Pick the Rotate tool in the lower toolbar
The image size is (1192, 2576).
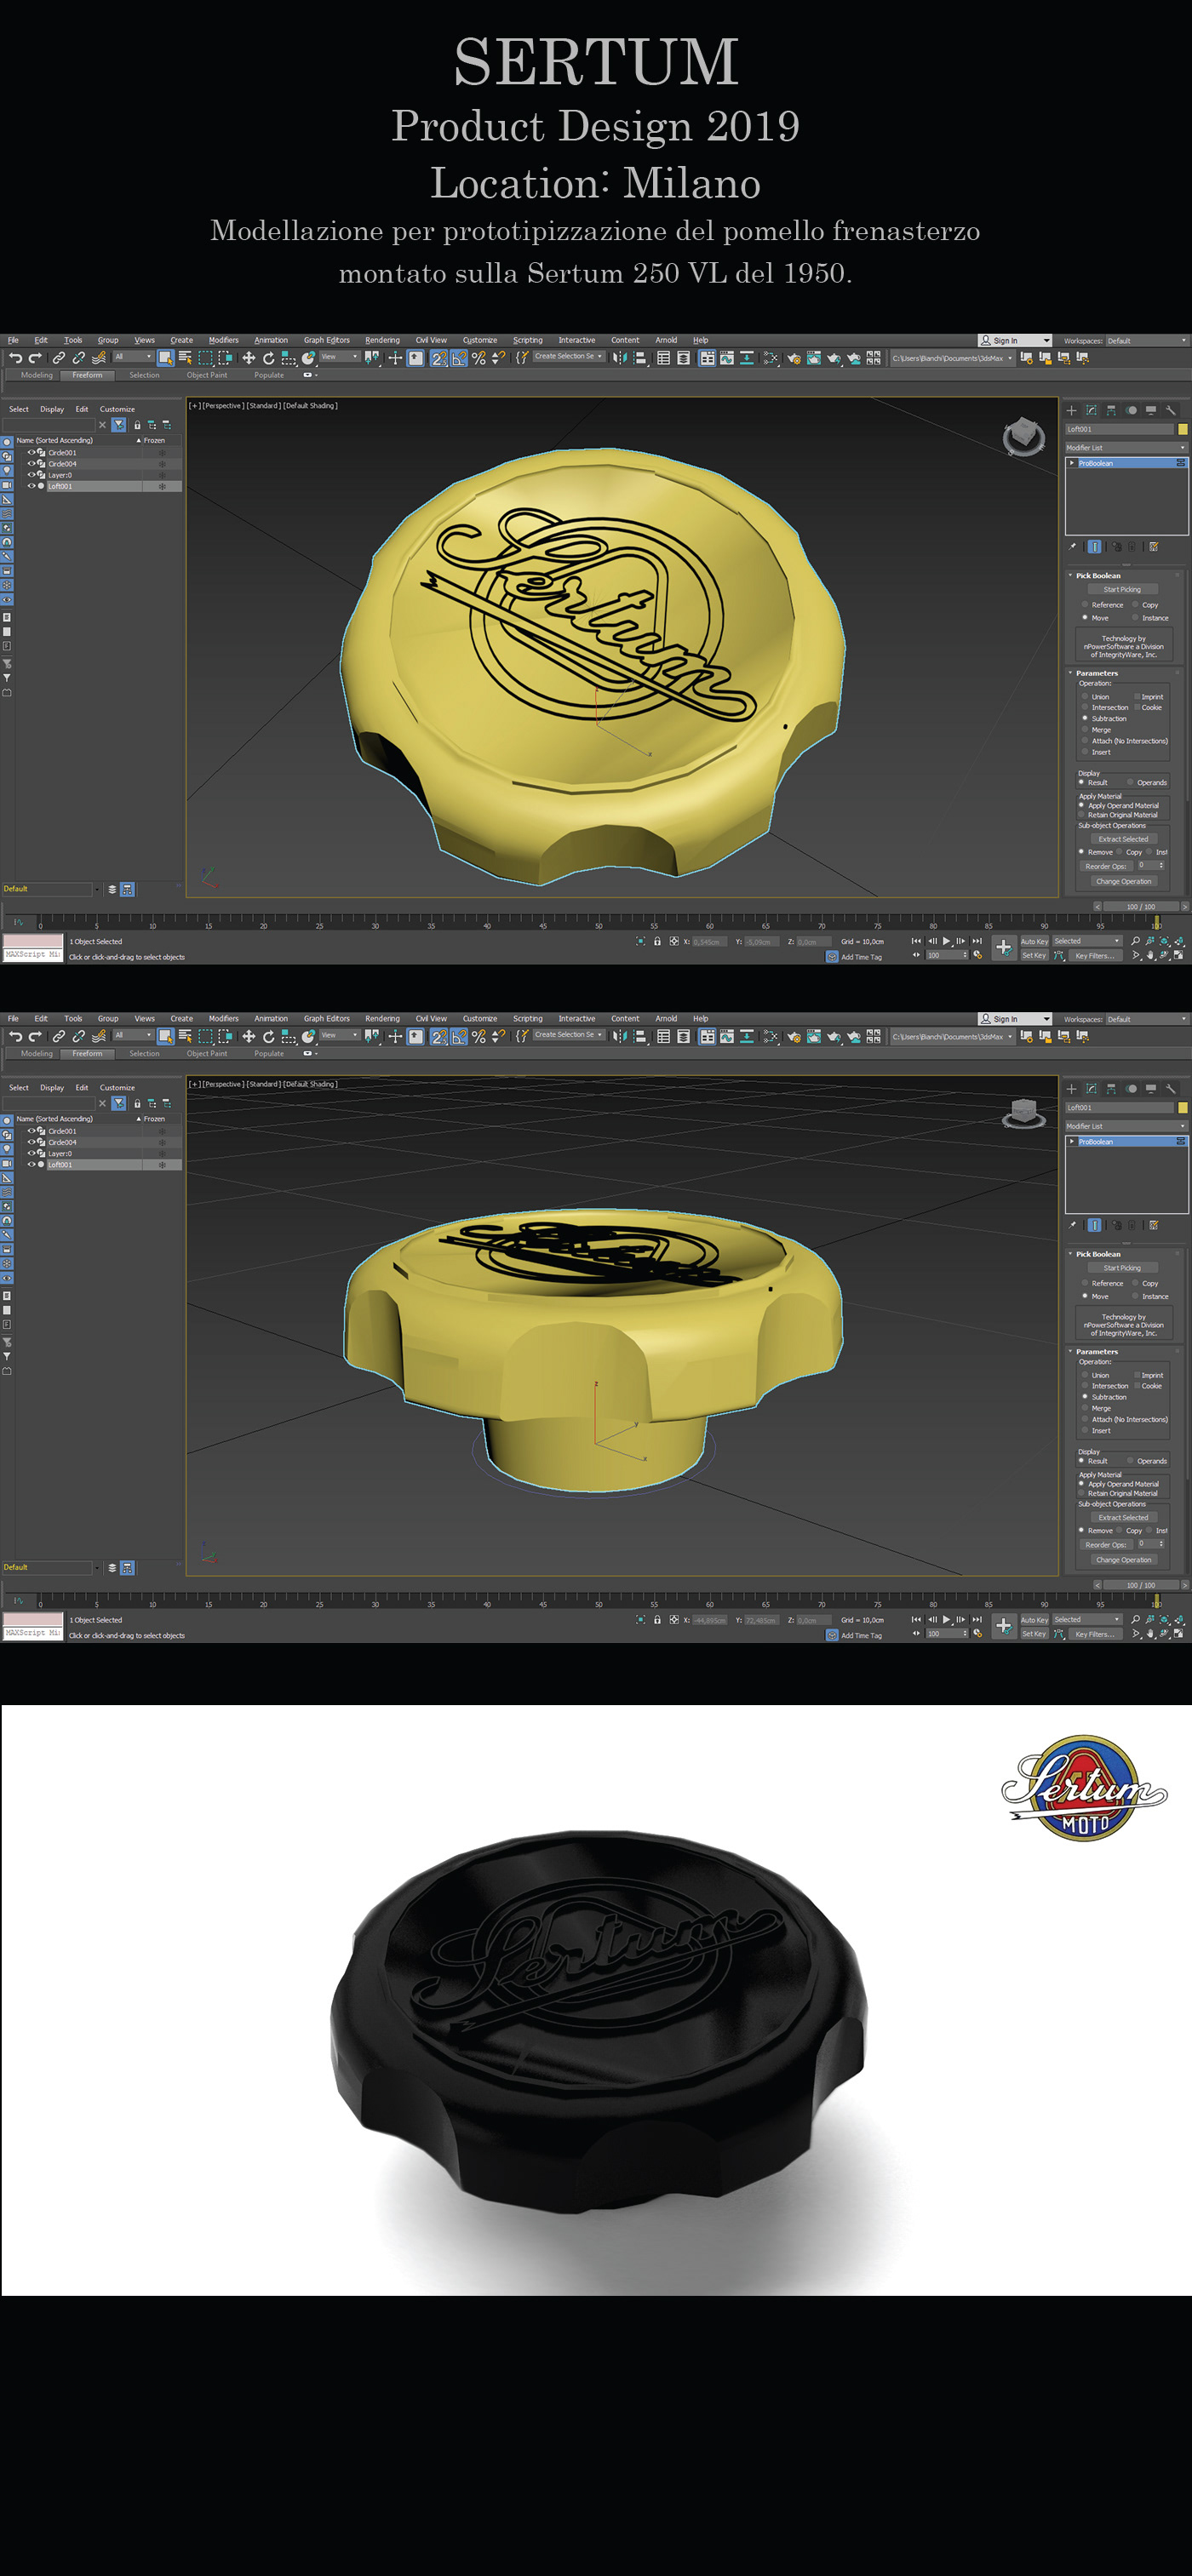[x=268, y=1036]
